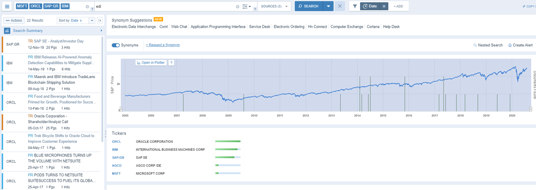536x190 pixels.
Task: Create Alert with bell icon
Action: click(x=520, y=45)
